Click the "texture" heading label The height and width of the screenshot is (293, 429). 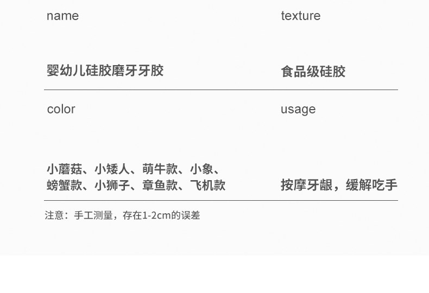pyautogui.click(x=300, y=16)
